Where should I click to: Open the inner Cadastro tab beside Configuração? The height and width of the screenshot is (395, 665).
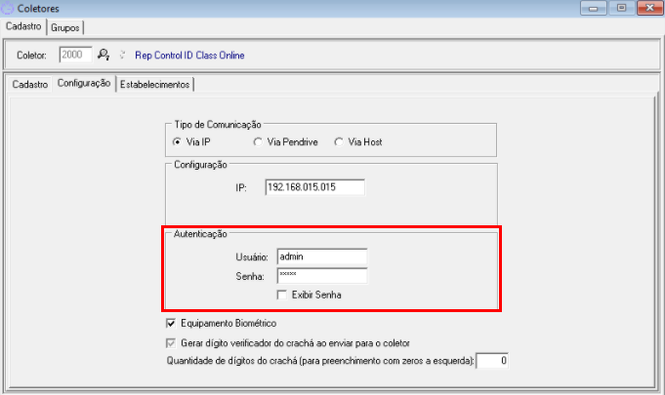30,85
